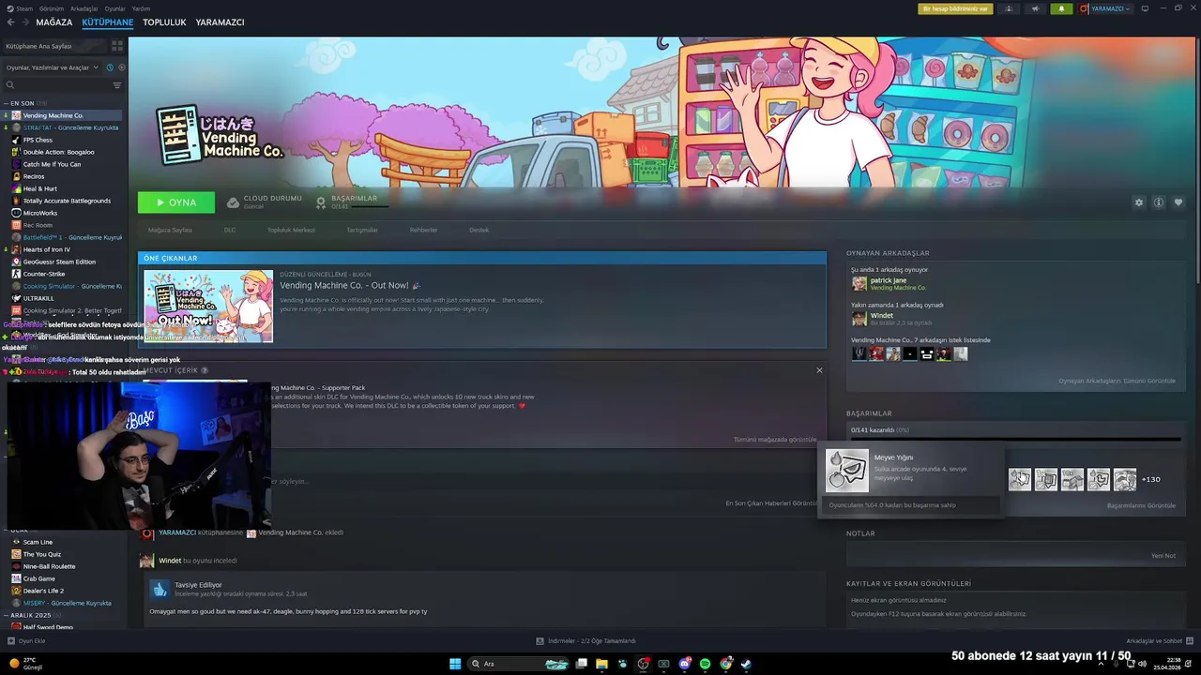Image resolution: width=1201 pixels, height=675 pixels.
Task: Open the announcements megaphone icon
Action: coord(1035,8)
